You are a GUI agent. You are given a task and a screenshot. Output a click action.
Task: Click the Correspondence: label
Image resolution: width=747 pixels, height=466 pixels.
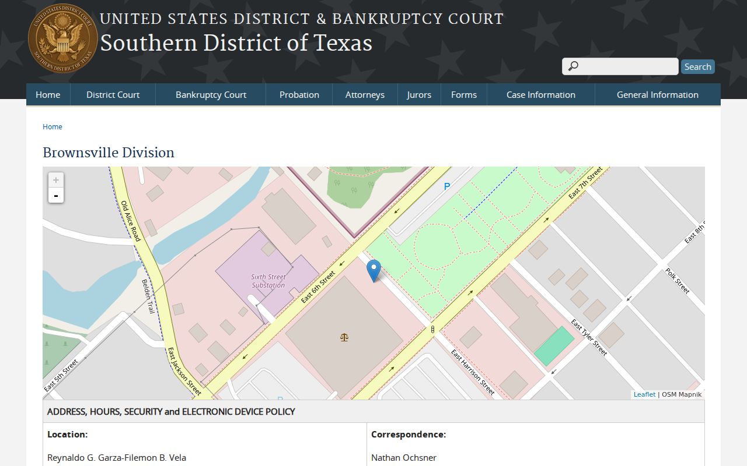(x=409, y=435)
